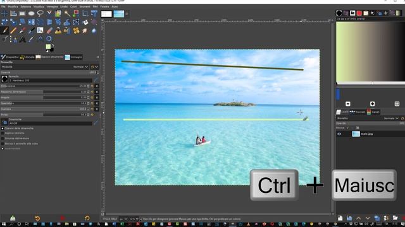405x227 pixels.
Task: Switch to the Immagini tab
Action: [73, 57]
